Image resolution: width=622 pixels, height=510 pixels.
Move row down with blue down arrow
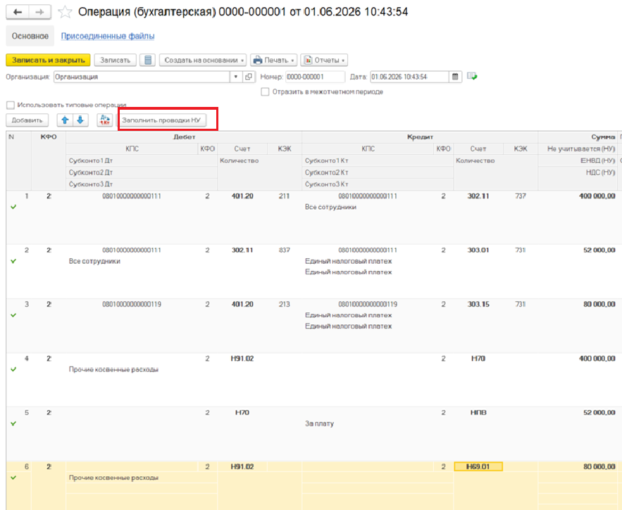pos(80,120)
